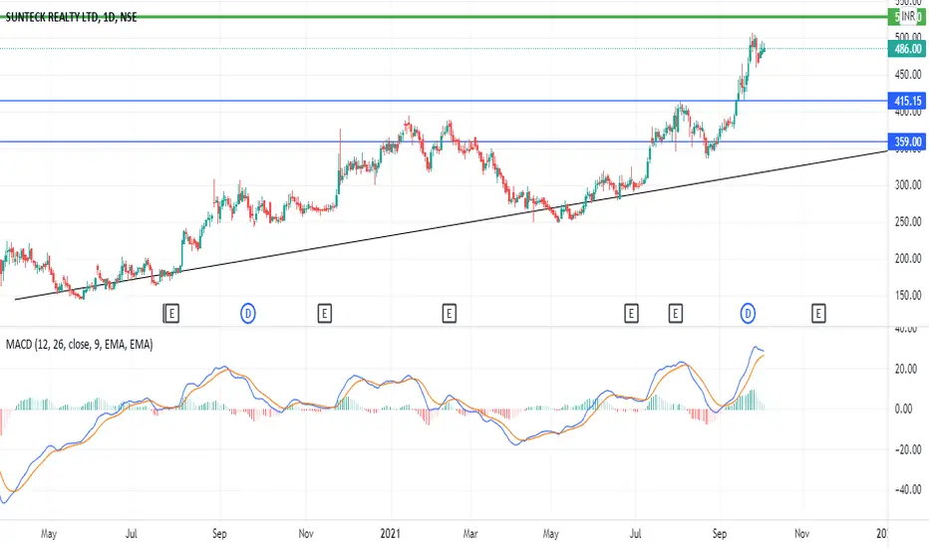Open the earnings marker dated February 2021
This screenshot has height=548, width=929.
coord(450,314)
